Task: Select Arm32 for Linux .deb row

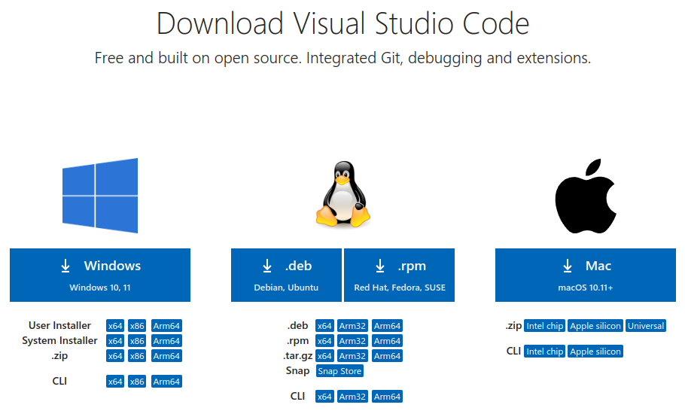Action: click(352, 326)
